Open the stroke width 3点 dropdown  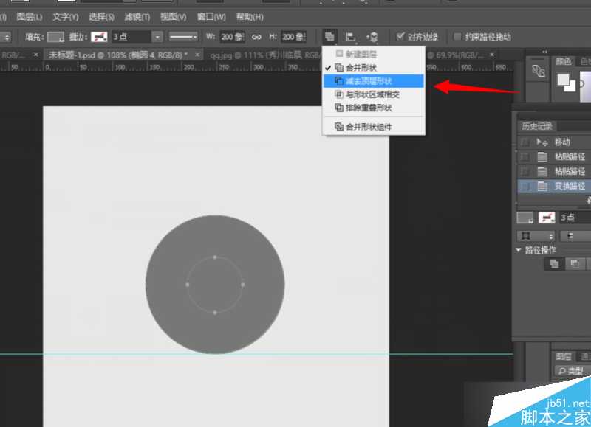pos(157,36)
